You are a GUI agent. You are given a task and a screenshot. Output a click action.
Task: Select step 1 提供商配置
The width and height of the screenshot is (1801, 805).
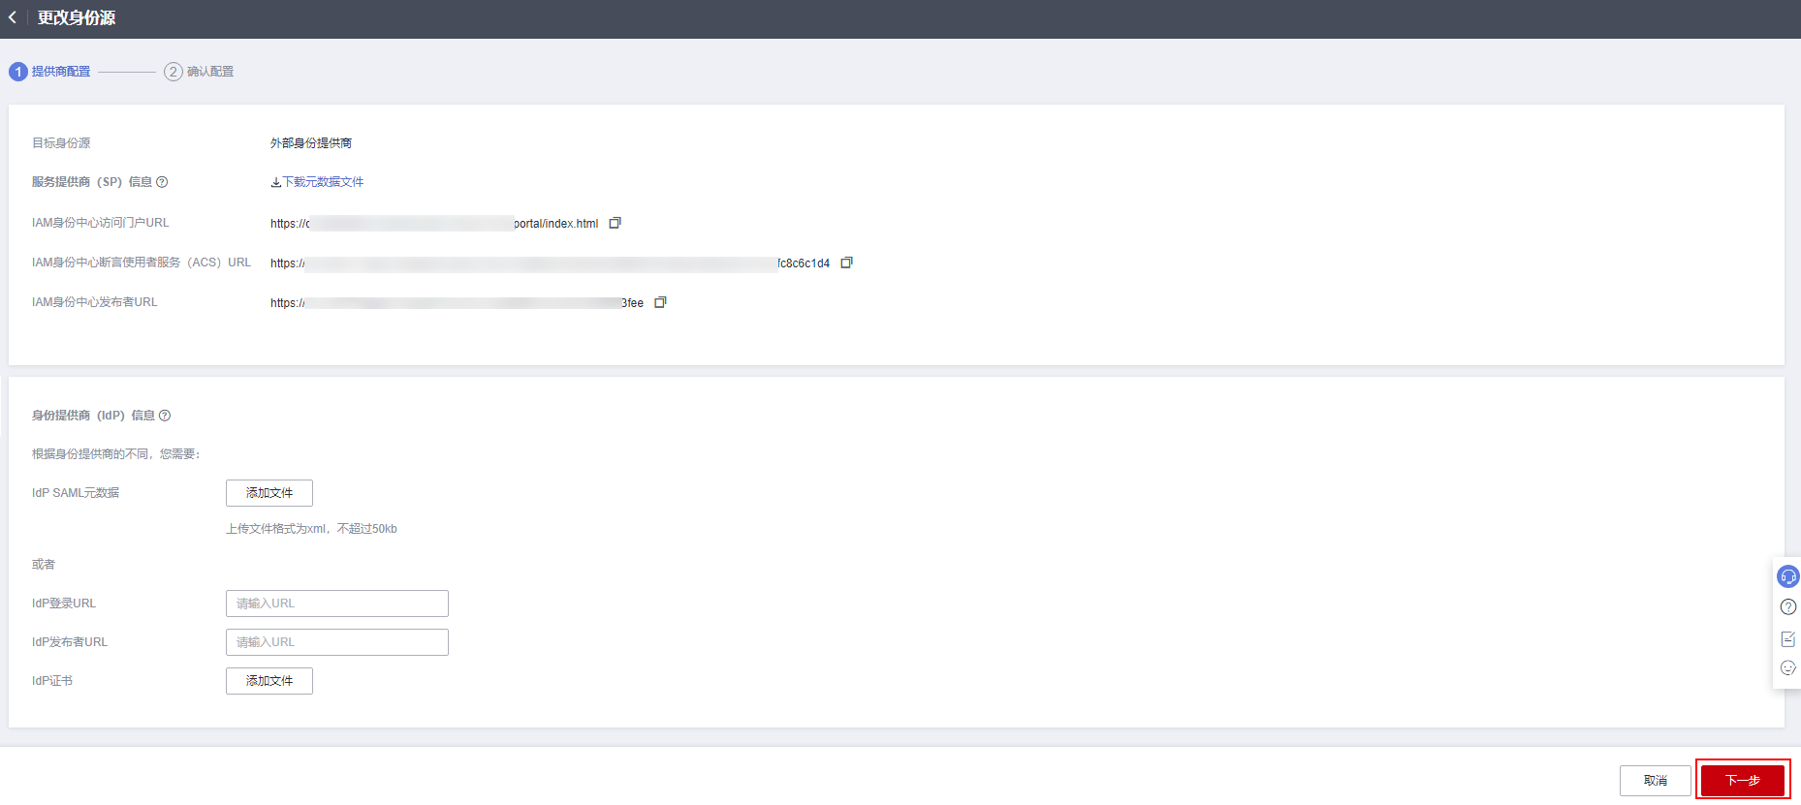click(x=50, y=72)
